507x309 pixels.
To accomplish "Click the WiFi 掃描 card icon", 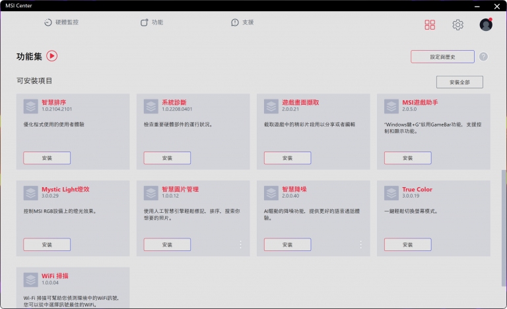I will (31, 279).
